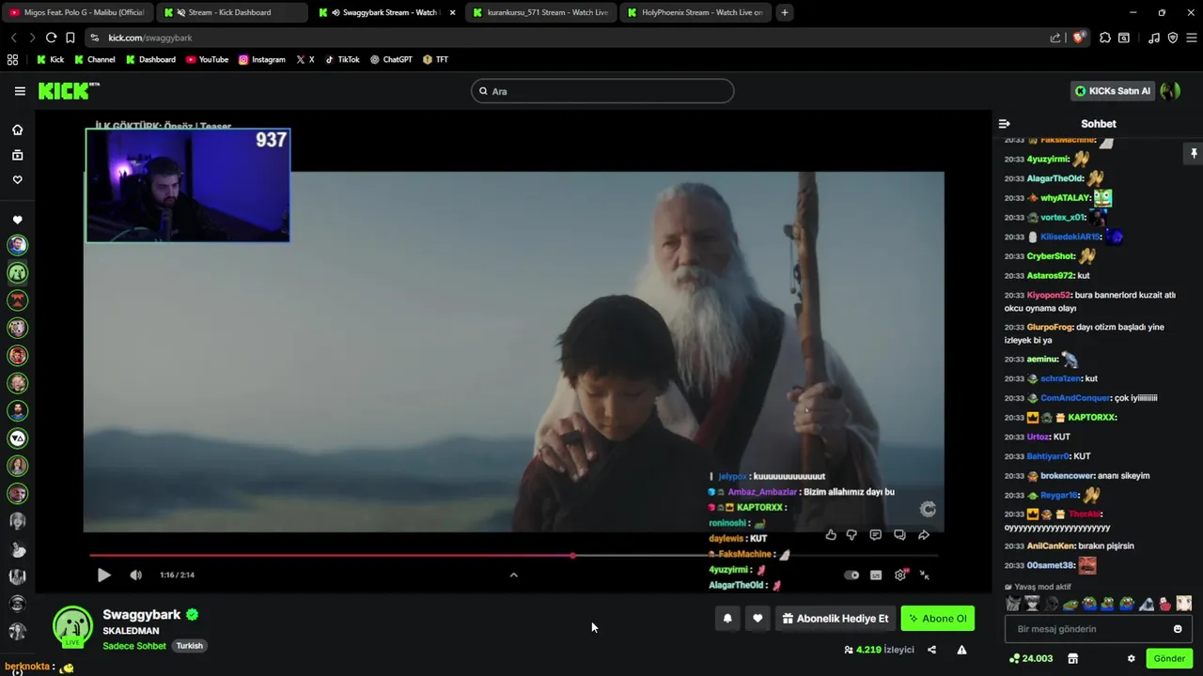
Task: Send the message with Gönder button
Action: click(1169, 659)
